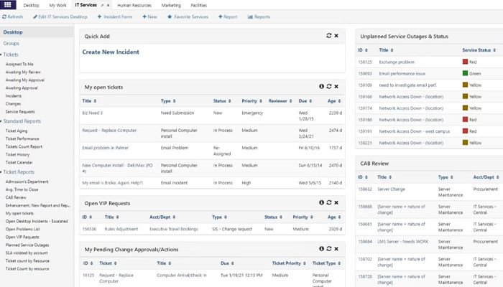Click the Create New Incident link
Viewport: 503px width, 287px height.
[x=111, y=52]
